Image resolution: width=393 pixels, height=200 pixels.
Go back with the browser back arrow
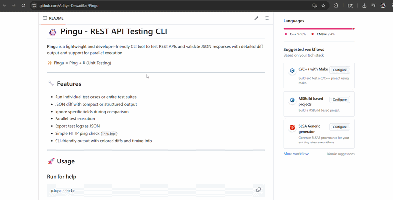point(4,6)
